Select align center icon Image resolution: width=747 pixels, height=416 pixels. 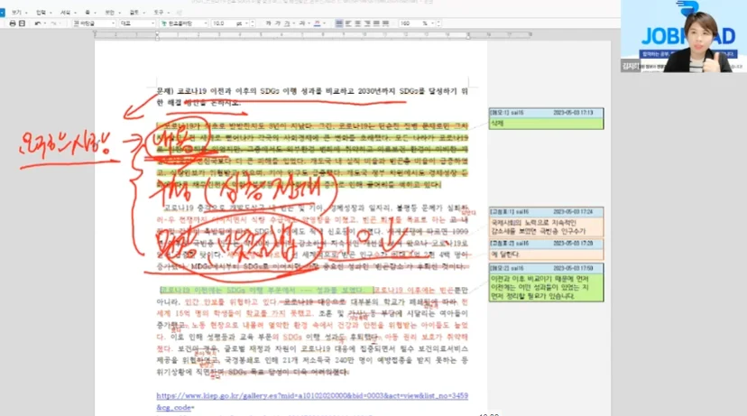pyautogui.click(x=358, y=23)
